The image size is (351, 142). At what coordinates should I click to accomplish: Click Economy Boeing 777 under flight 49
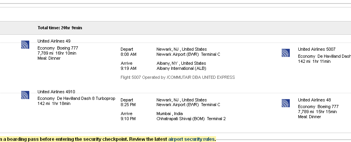point(58,48)
